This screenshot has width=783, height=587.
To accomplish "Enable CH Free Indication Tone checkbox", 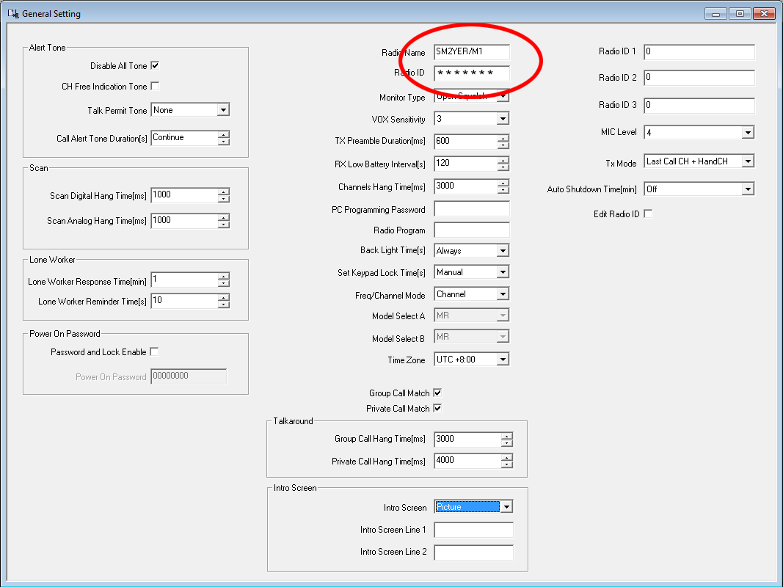I will (x=155, y=86).
